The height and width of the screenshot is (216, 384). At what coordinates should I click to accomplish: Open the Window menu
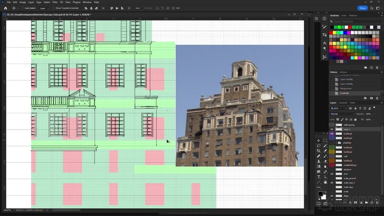point(87,2)
